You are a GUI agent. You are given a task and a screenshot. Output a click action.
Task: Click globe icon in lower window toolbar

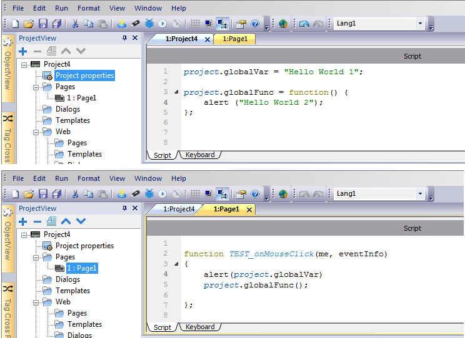(283, 194)
